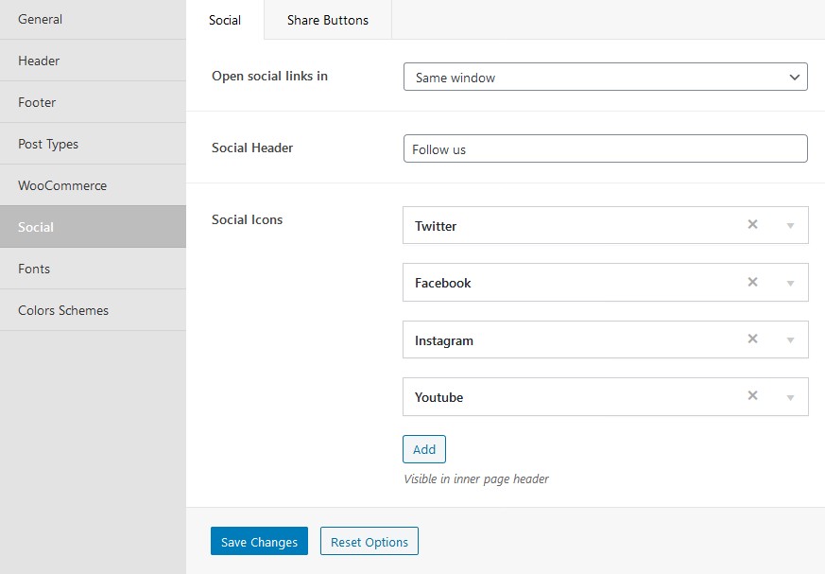
Task: Click the 'Social Header' label
Action: pyautogui.click(x=252, y=148)
